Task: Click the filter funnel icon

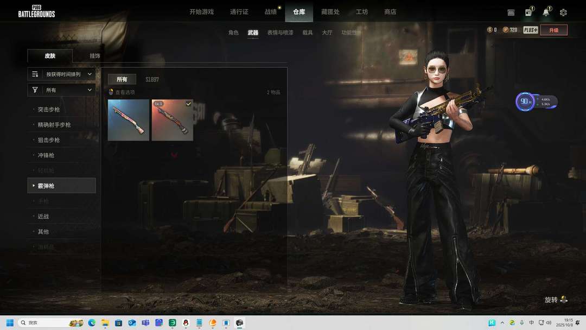Action: (x=35, y=90)
